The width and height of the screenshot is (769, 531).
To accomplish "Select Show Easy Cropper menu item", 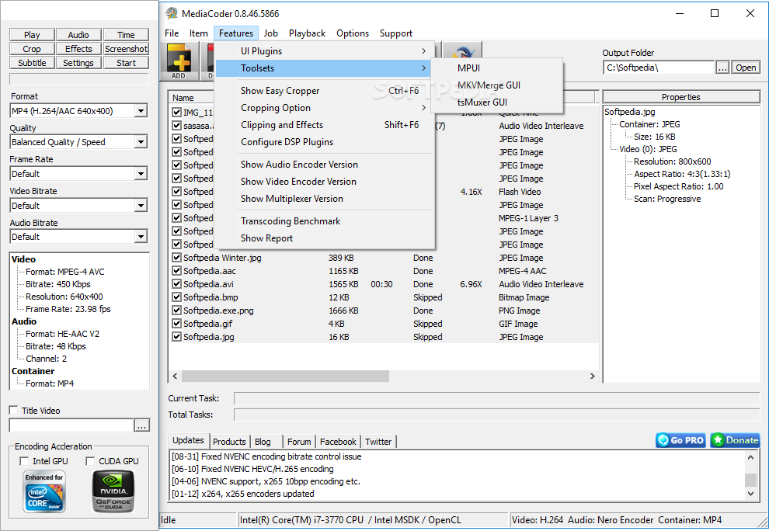I will tap(325, 91).
